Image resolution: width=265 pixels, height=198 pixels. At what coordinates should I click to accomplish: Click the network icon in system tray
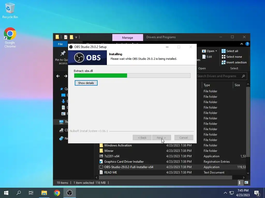232,193
